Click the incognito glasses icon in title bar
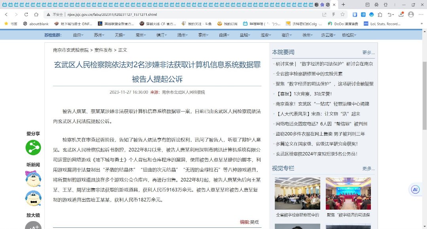The image size is (427, 229). coord(376,5)
